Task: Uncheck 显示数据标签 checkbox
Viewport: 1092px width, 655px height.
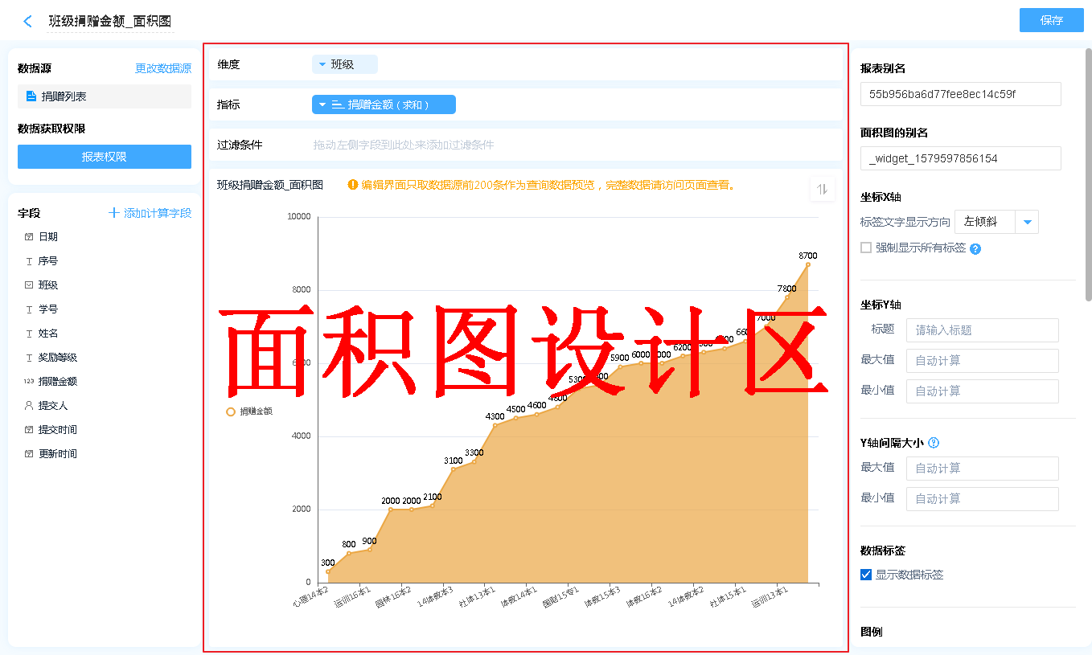Action: point(866,575)
